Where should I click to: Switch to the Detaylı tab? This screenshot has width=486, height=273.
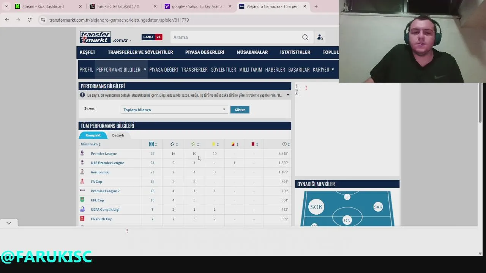118,135
